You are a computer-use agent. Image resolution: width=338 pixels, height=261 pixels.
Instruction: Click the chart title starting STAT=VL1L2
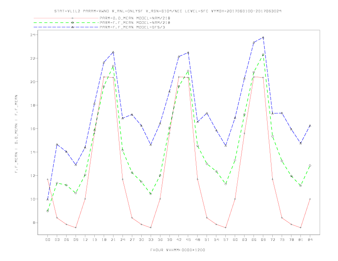(168, 11)
